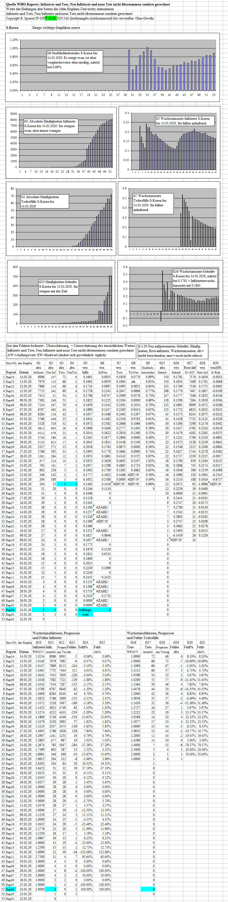This screenshot has height=902, width=228.
Task: Select the '-0.1419' cell in G26 column
Action: 176,535
